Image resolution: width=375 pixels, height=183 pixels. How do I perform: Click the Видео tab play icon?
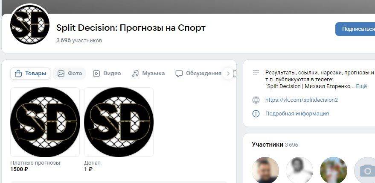[x=96, y=74]
